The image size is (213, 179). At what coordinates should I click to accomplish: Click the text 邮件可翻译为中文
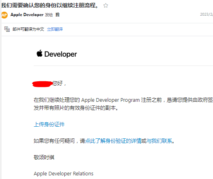[29, 29]
